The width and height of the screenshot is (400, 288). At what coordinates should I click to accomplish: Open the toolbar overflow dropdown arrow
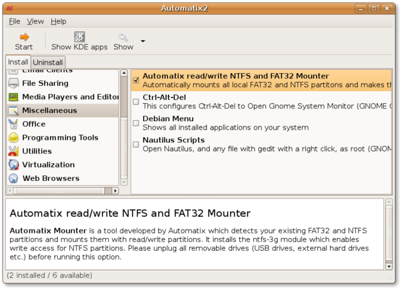pos(143,41)
